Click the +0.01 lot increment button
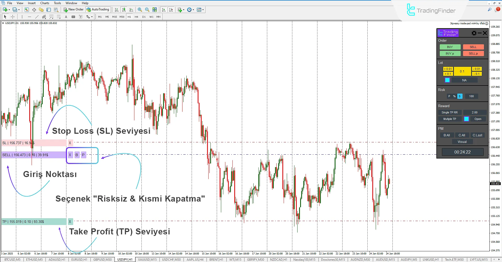502x262 pixels. click(448, 69)
